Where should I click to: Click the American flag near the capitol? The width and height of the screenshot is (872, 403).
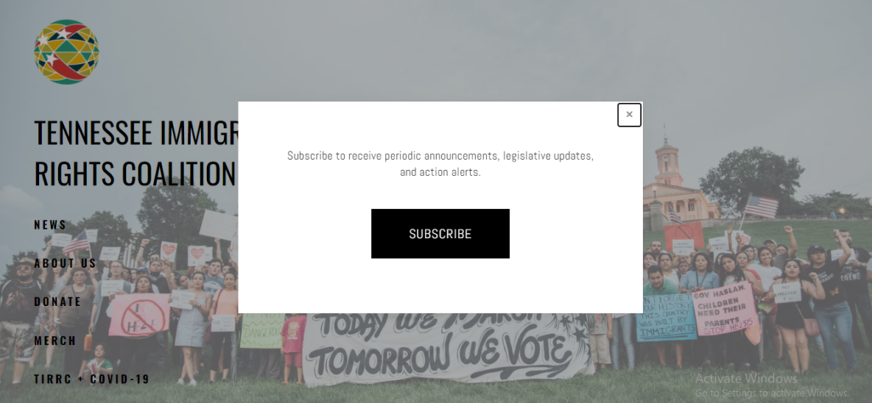[760, 206]
